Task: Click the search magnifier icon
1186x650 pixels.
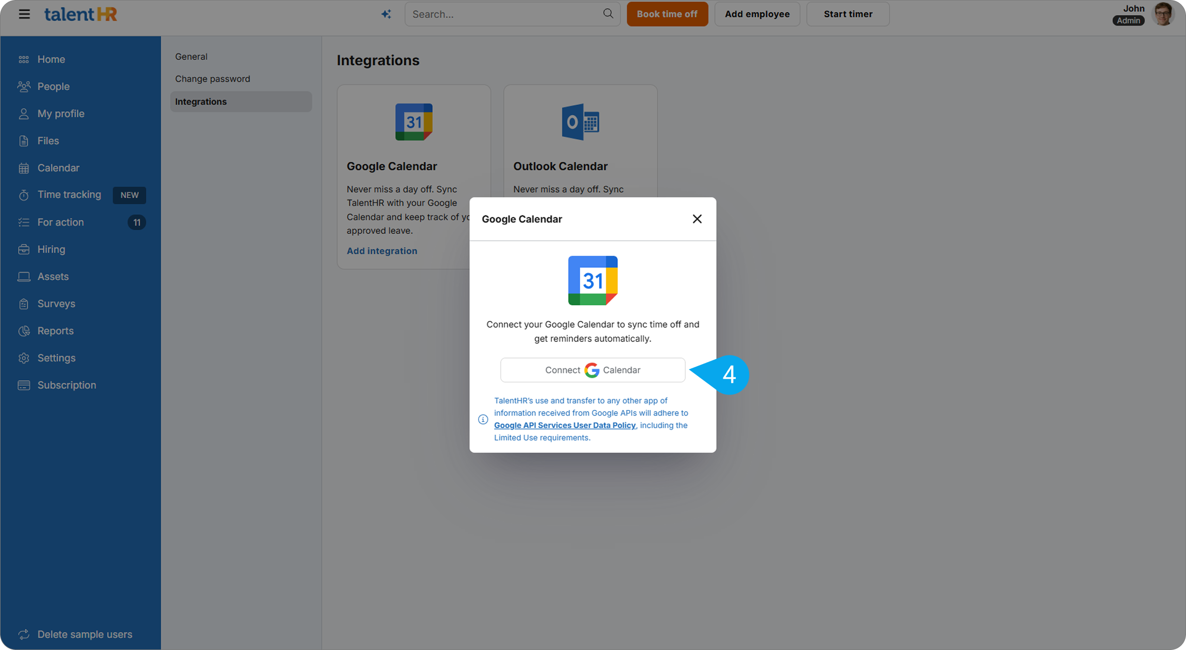Action: 608,13
